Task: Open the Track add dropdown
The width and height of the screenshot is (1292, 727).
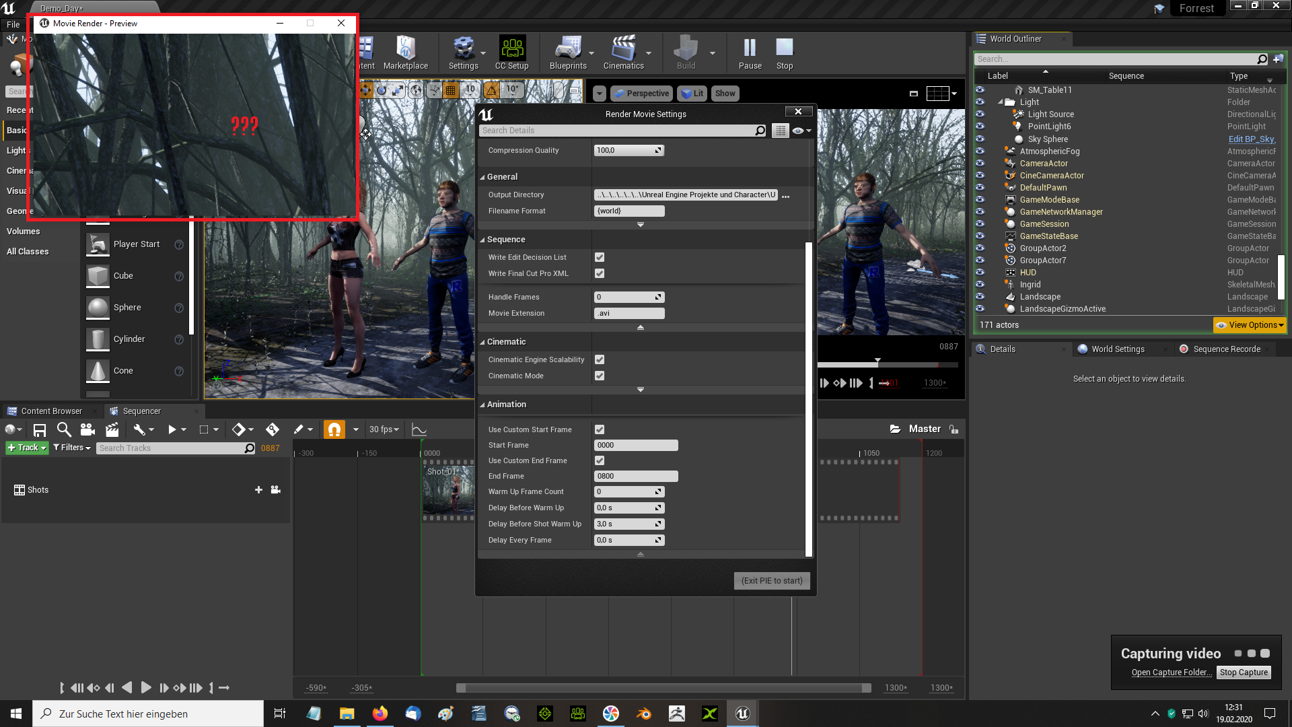Action: pos(27,448)
